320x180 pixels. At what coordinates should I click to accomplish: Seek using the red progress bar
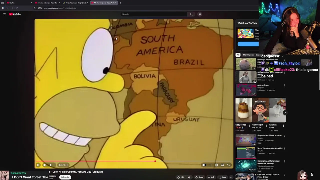pos(134,161)
